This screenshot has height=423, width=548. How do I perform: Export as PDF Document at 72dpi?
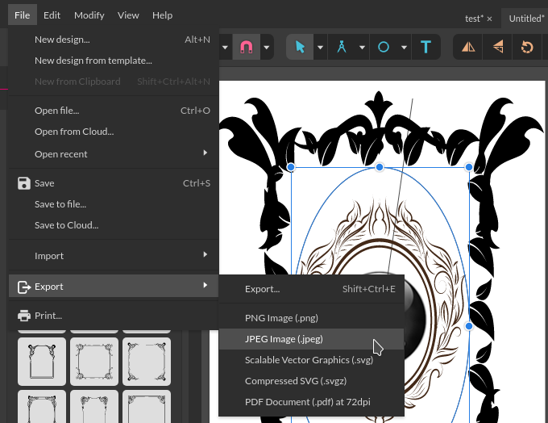pyautogui.click(x=311, y=402)
